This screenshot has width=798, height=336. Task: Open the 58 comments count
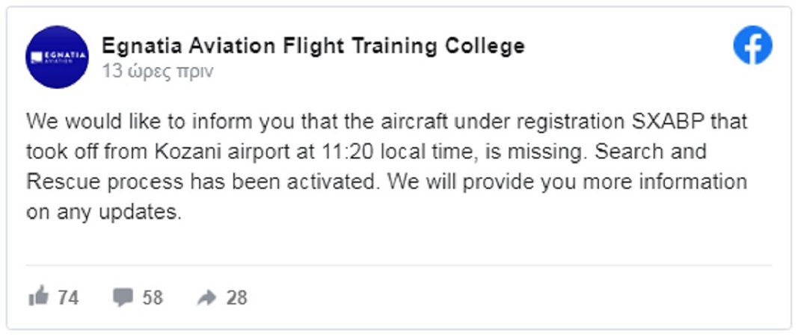pos(153,297)
